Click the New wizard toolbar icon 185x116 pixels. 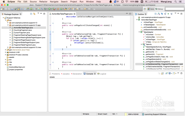[x=1, y=9]
